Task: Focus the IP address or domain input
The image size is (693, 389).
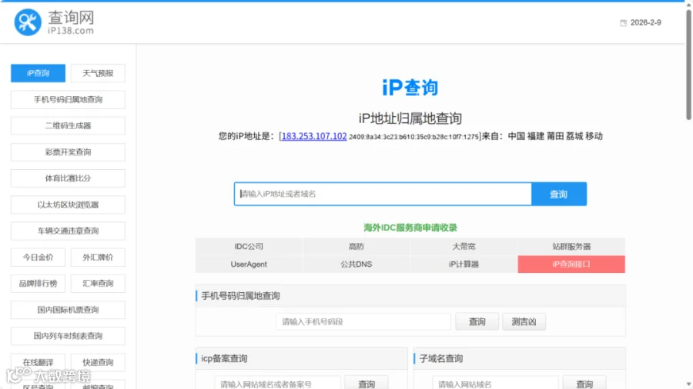Action: click(383, 194)
